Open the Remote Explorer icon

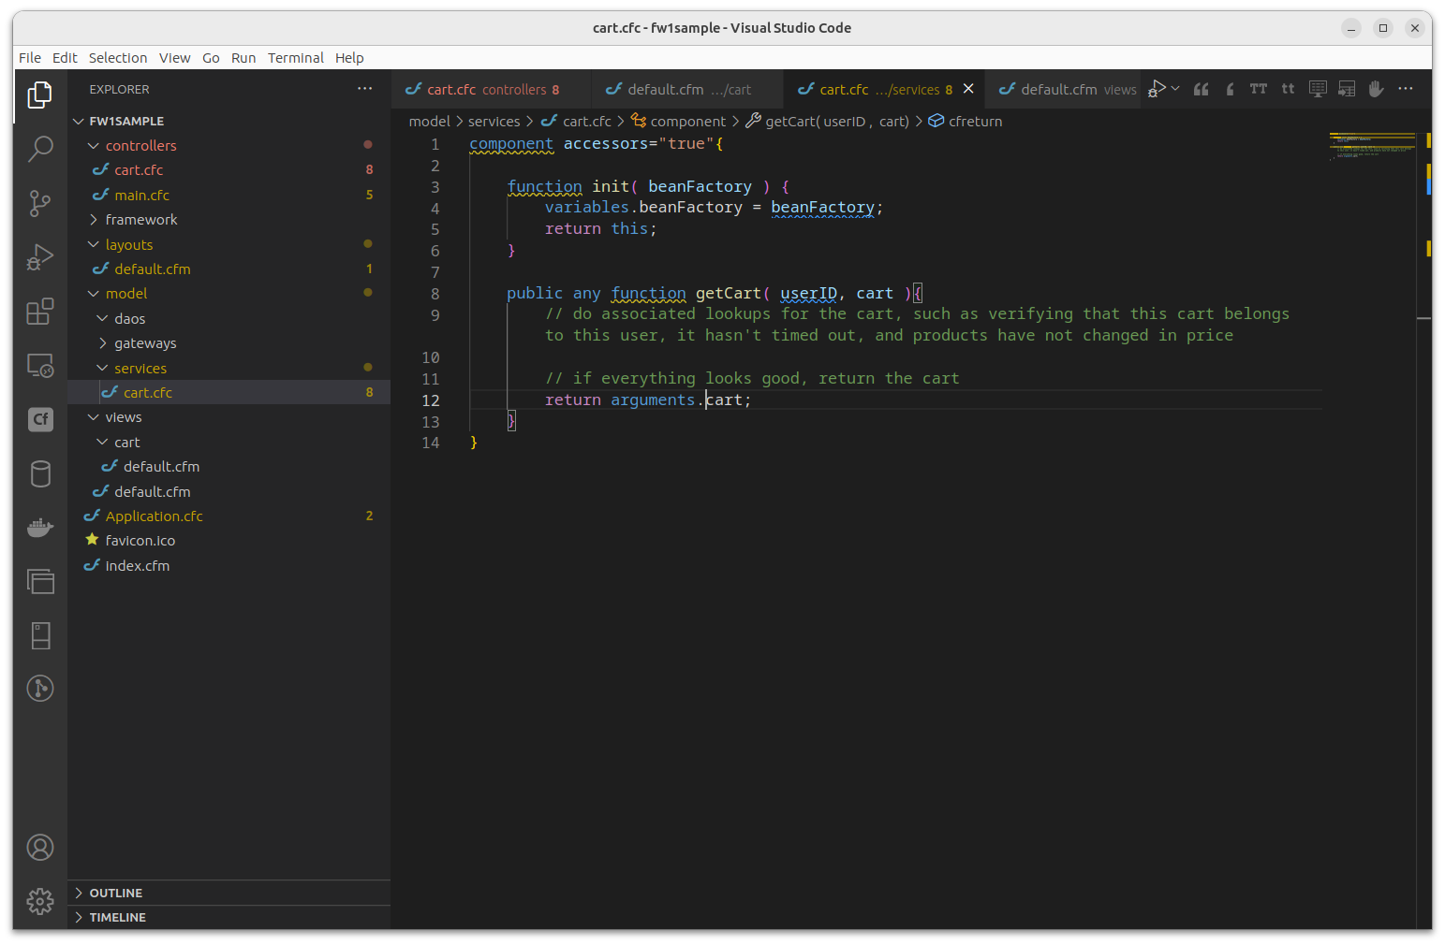click(x=40, y=365)
